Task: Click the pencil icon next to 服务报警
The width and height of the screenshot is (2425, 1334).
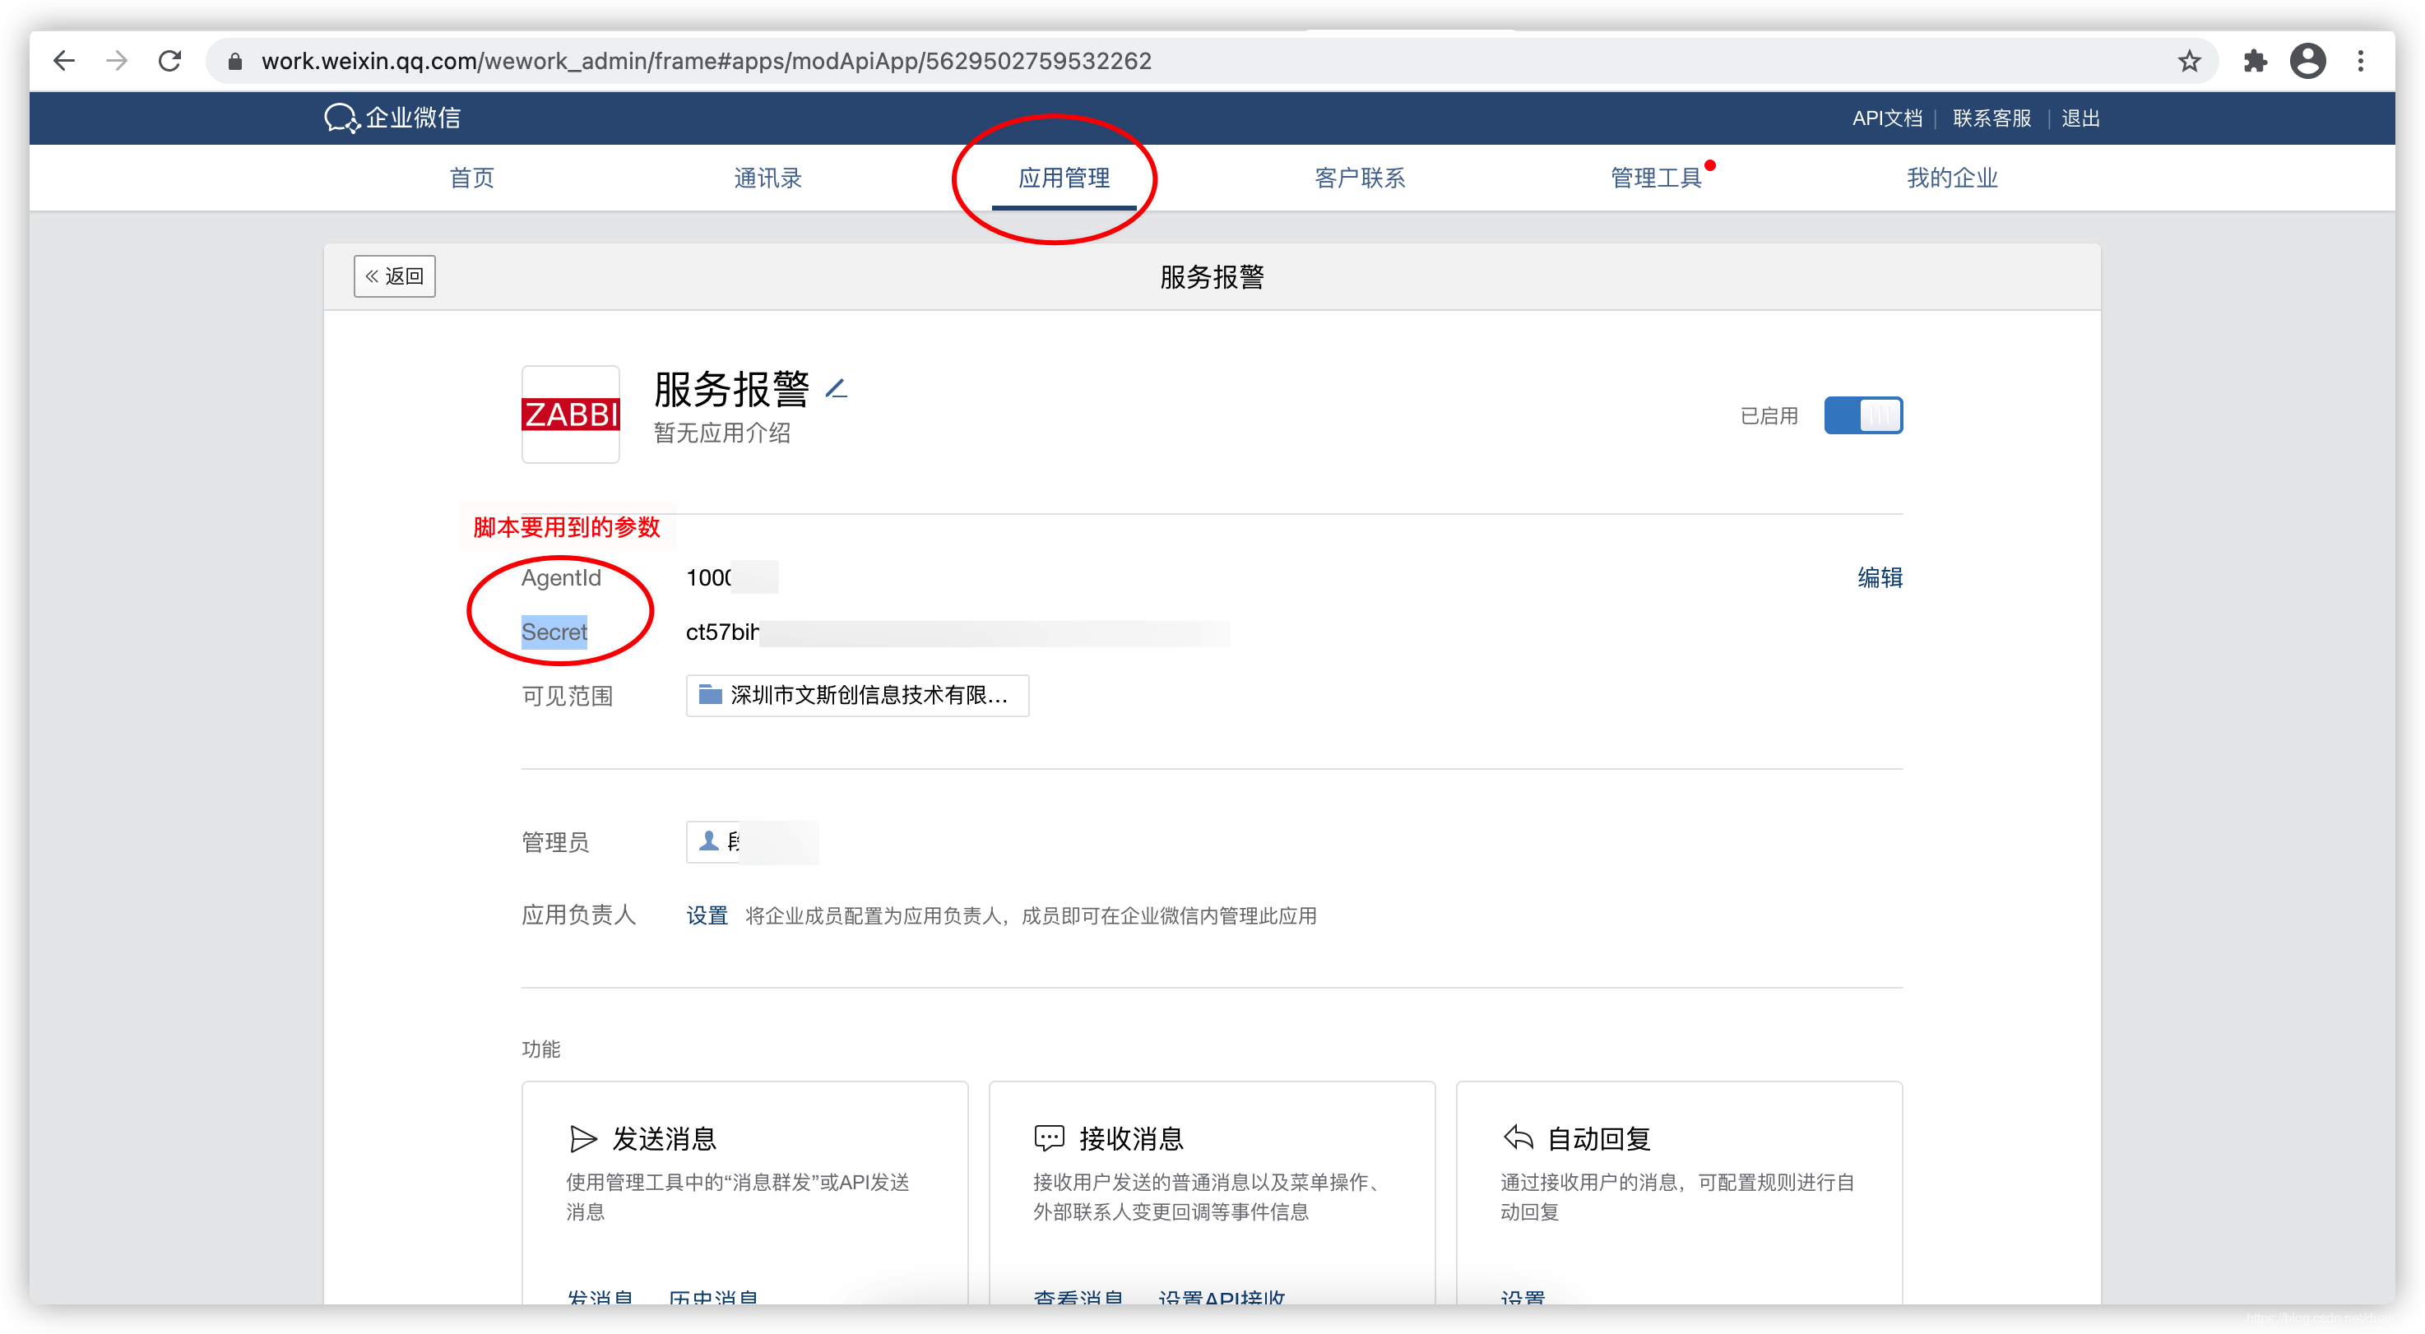Action: tap(837, 387)
